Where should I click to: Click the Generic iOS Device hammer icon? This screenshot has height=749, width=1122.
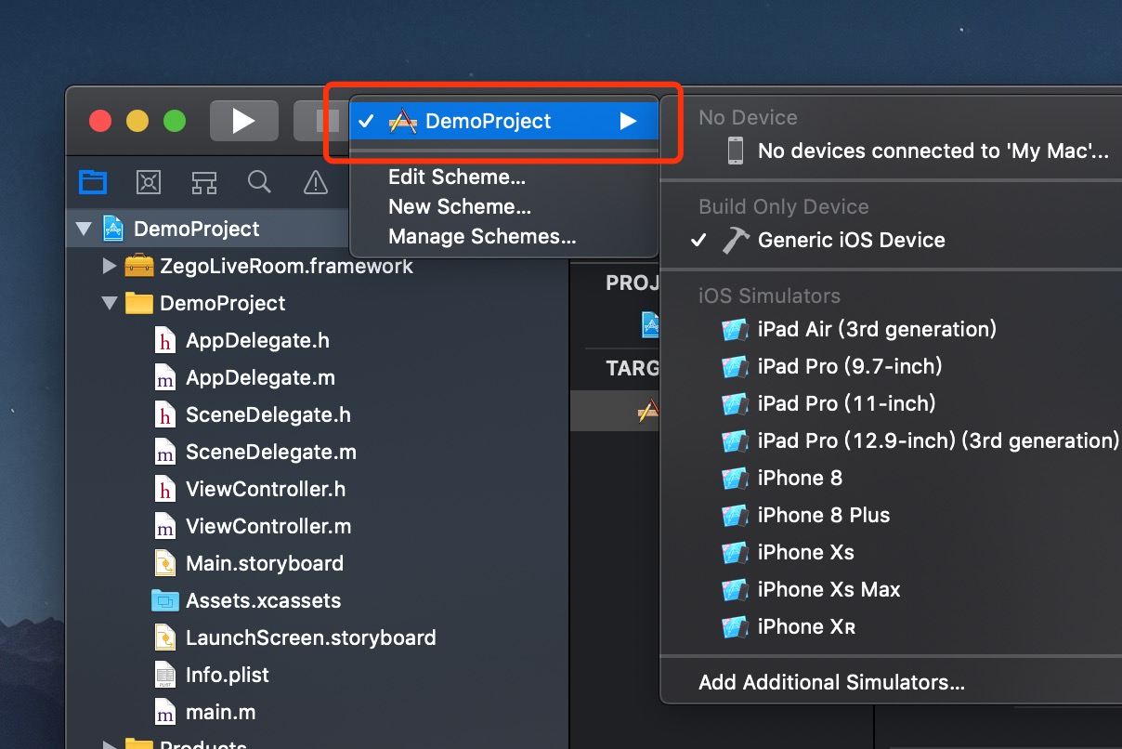coord(735,240)
